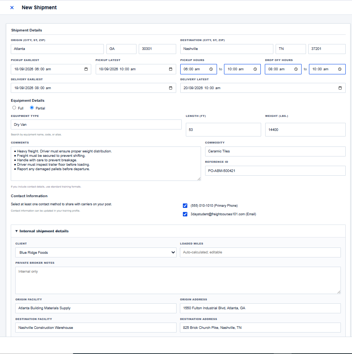
Task: Edit the destination state field TN
Action: click(291, 49)
